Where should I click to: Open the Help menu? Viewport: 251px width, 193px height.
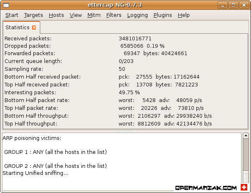click(x=184, y=15)
